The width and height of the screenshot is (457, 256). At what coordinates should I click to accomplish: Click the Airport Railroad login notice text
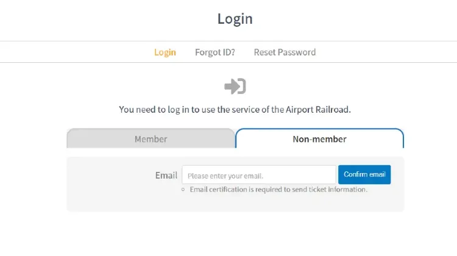pos(235,110)
